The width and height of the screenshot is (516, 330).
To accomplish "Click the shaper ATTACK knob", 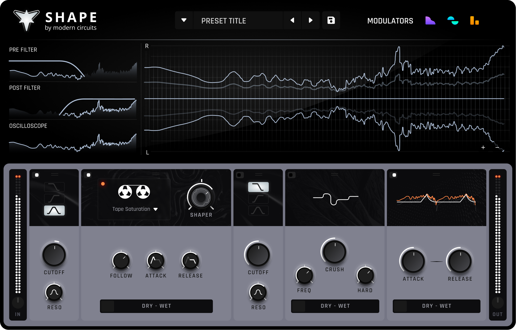I will (156, 261).
